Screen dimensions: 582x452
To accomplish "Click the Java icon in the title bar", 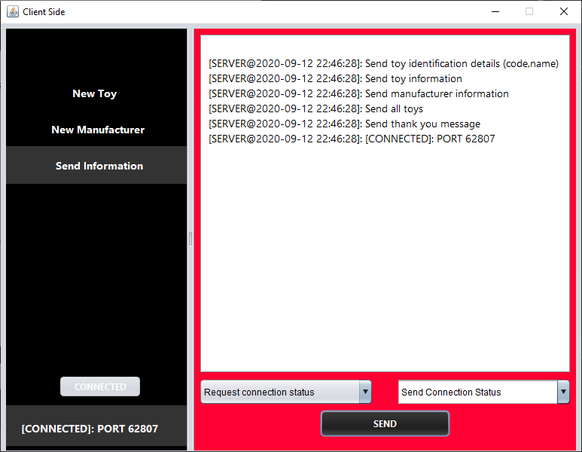I will point(13,11).
